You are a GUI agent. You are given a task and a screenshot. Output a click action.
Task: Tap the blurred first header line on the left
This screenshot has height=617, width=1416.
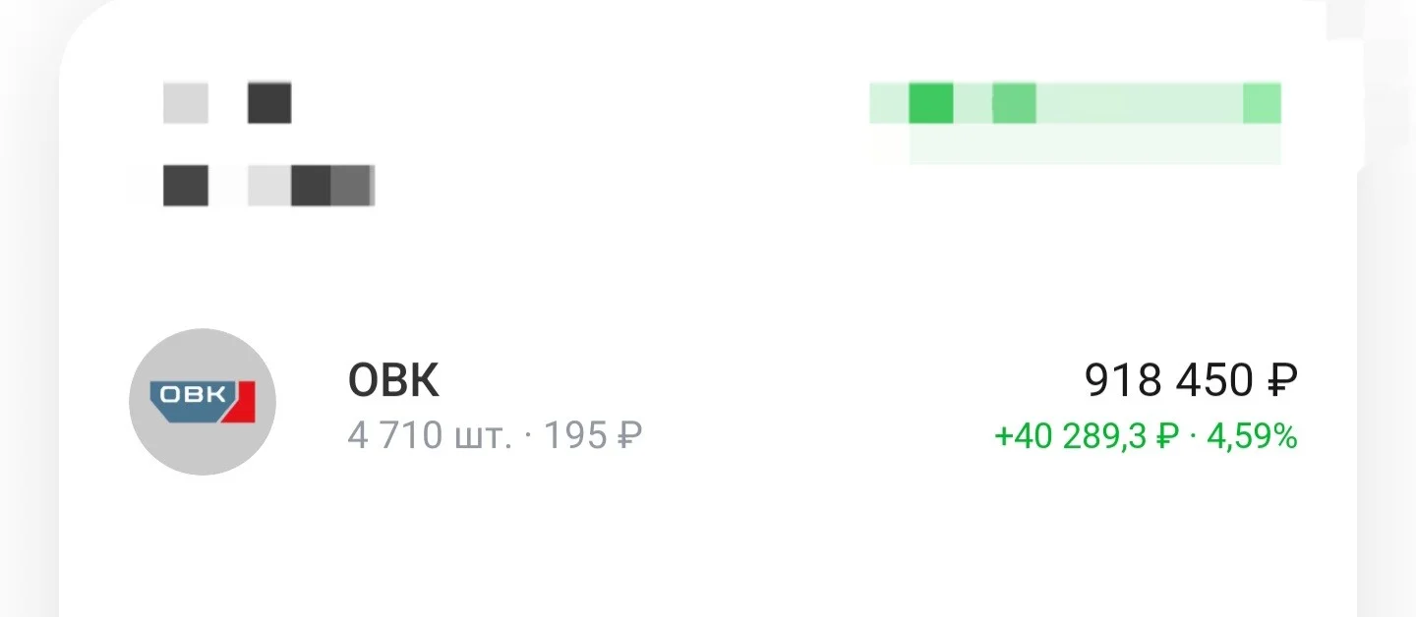(227, 103)
